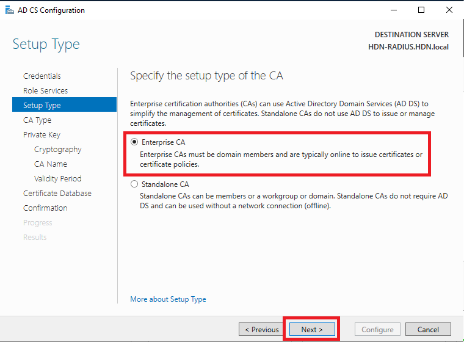Screen dimensions: 464x342
Task: Click the HDN-RADIUS.HDN.local server name
Action: (x=408, y=47)
